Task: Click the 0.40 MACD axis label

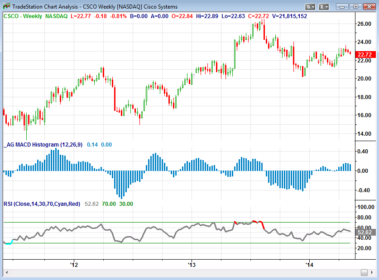Action: [363, 152]
